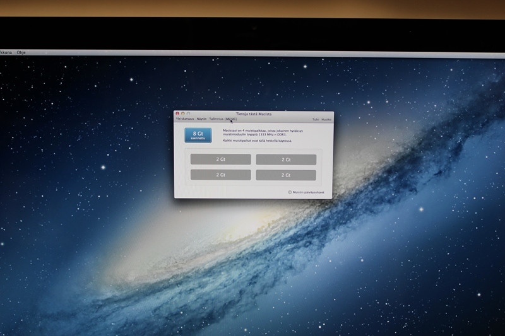The image size is (505, 336).
Task: Open the Yleiskatsaus tab
Action: (x=185, y=119)
